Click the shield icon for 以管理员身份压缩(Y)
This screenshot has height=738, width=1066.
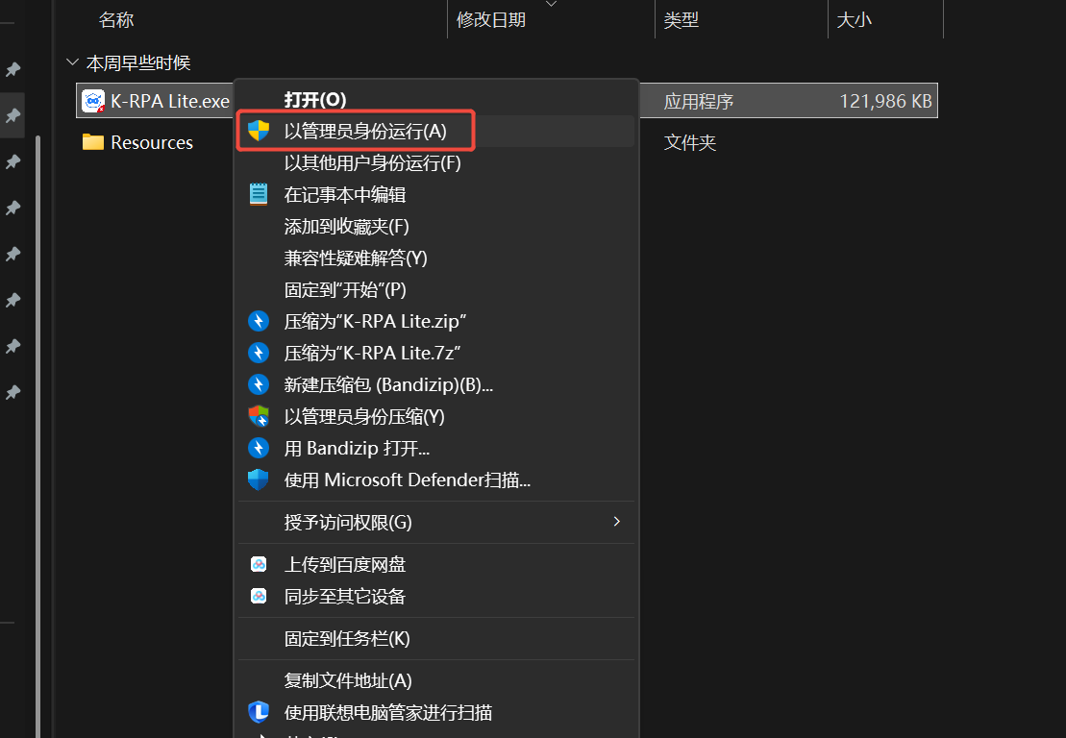tap(259, 416)
